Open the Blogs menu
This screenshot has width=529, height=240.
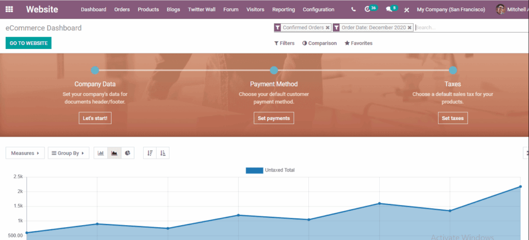[174, 9]
